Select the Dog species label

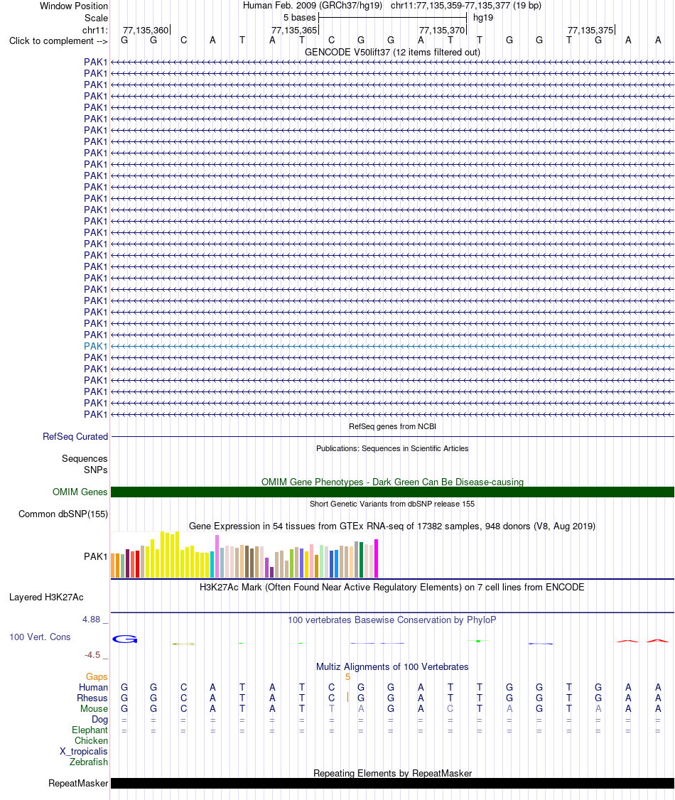(x=99, y=720)
